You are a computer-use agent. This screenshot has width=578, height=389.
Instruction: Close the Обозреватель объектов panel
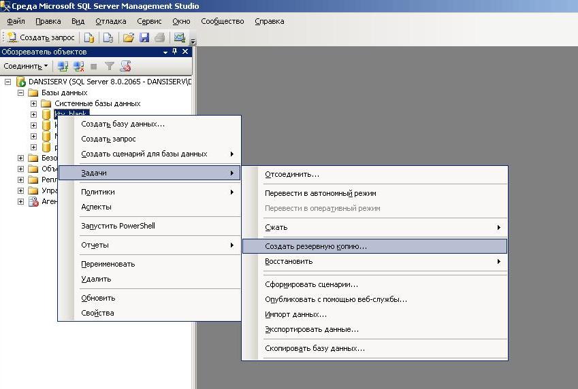click(185, 52)
